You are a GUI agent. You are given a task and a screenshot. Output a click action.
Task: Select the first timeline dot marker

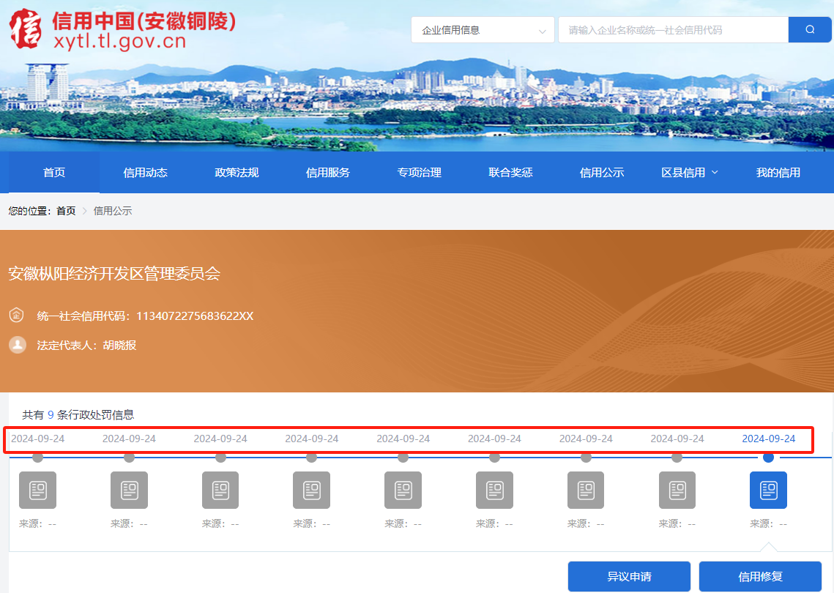(x=37, y=458)
